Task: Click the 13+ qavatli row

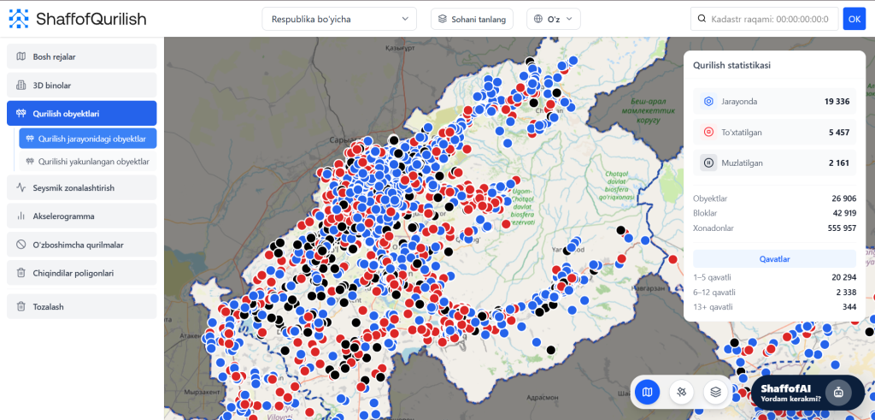Action: 774,307
